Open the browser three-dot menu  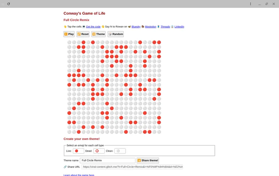point(250,4)
